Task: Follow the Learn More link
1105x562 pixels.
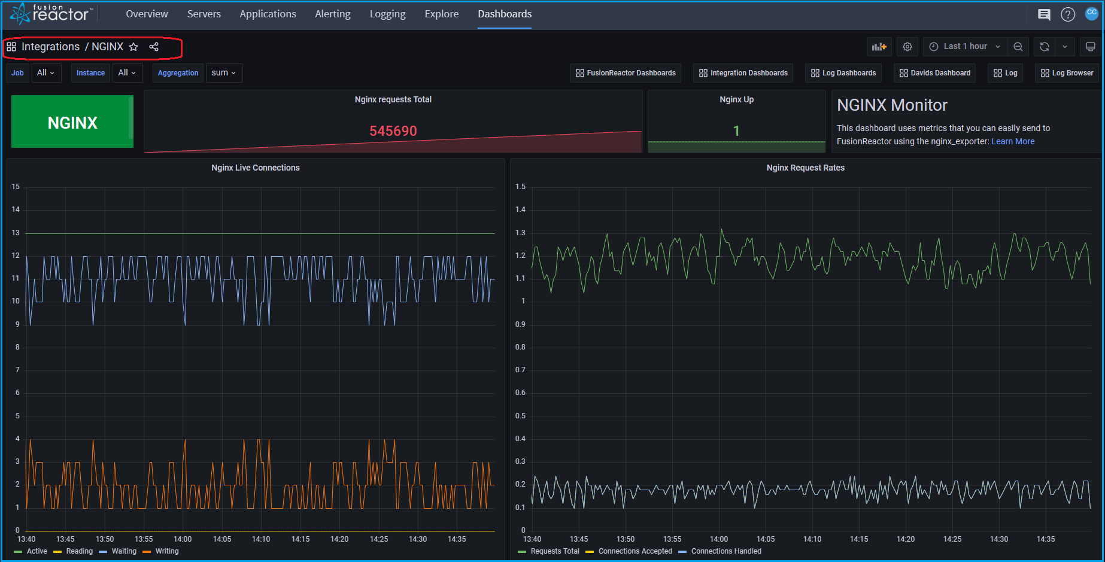Action: pyautogui.click(x=1013, y=141)
